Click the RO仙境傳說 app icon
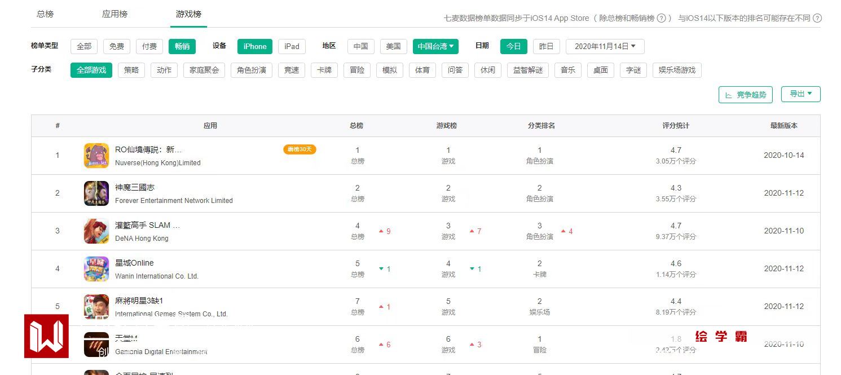Screen dimensions: 841x375 (96, 156)
